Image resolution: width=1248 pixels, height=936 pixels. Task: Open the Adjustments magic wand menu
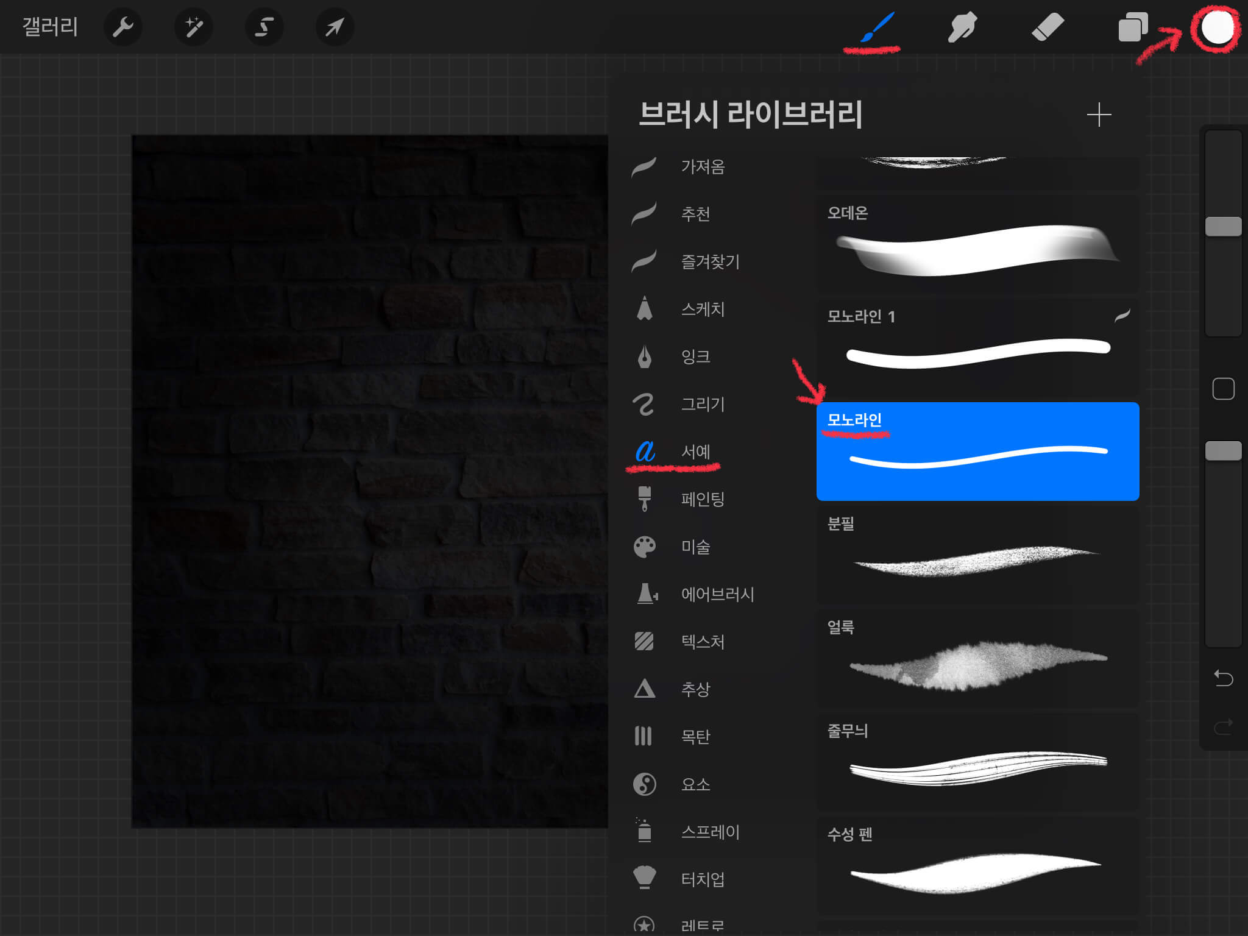point(194,27)
